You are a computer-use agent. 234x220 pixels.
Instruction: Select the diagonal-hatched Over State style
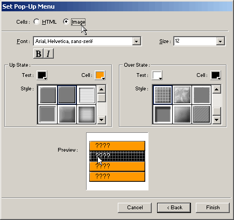pyautogui.click(x=201, y=115)
